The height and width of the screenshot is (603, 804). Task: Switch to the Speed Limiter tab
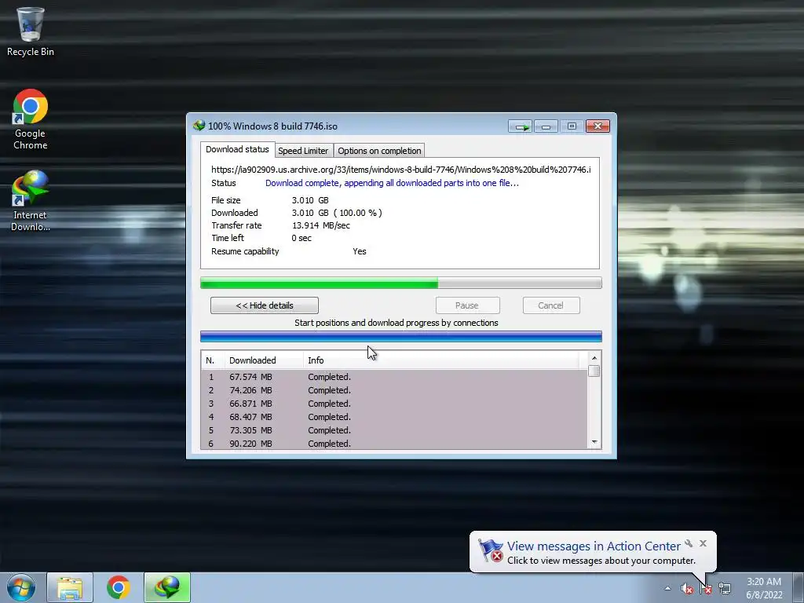click(303, 151)
